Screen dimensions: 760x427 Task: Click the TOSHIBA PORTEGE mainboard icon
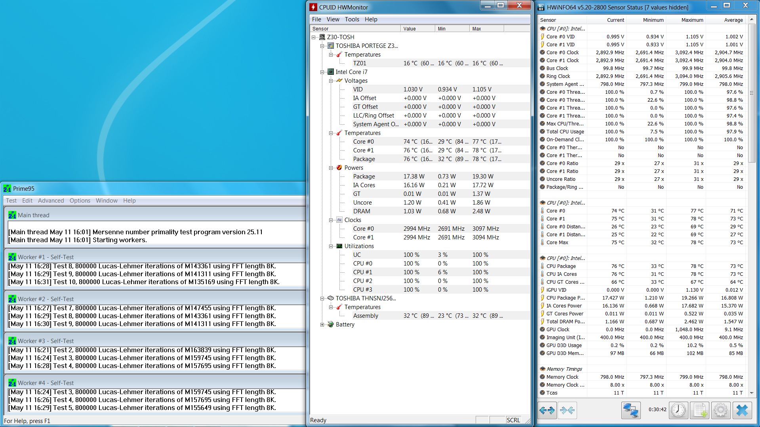[x=331, y=46]
